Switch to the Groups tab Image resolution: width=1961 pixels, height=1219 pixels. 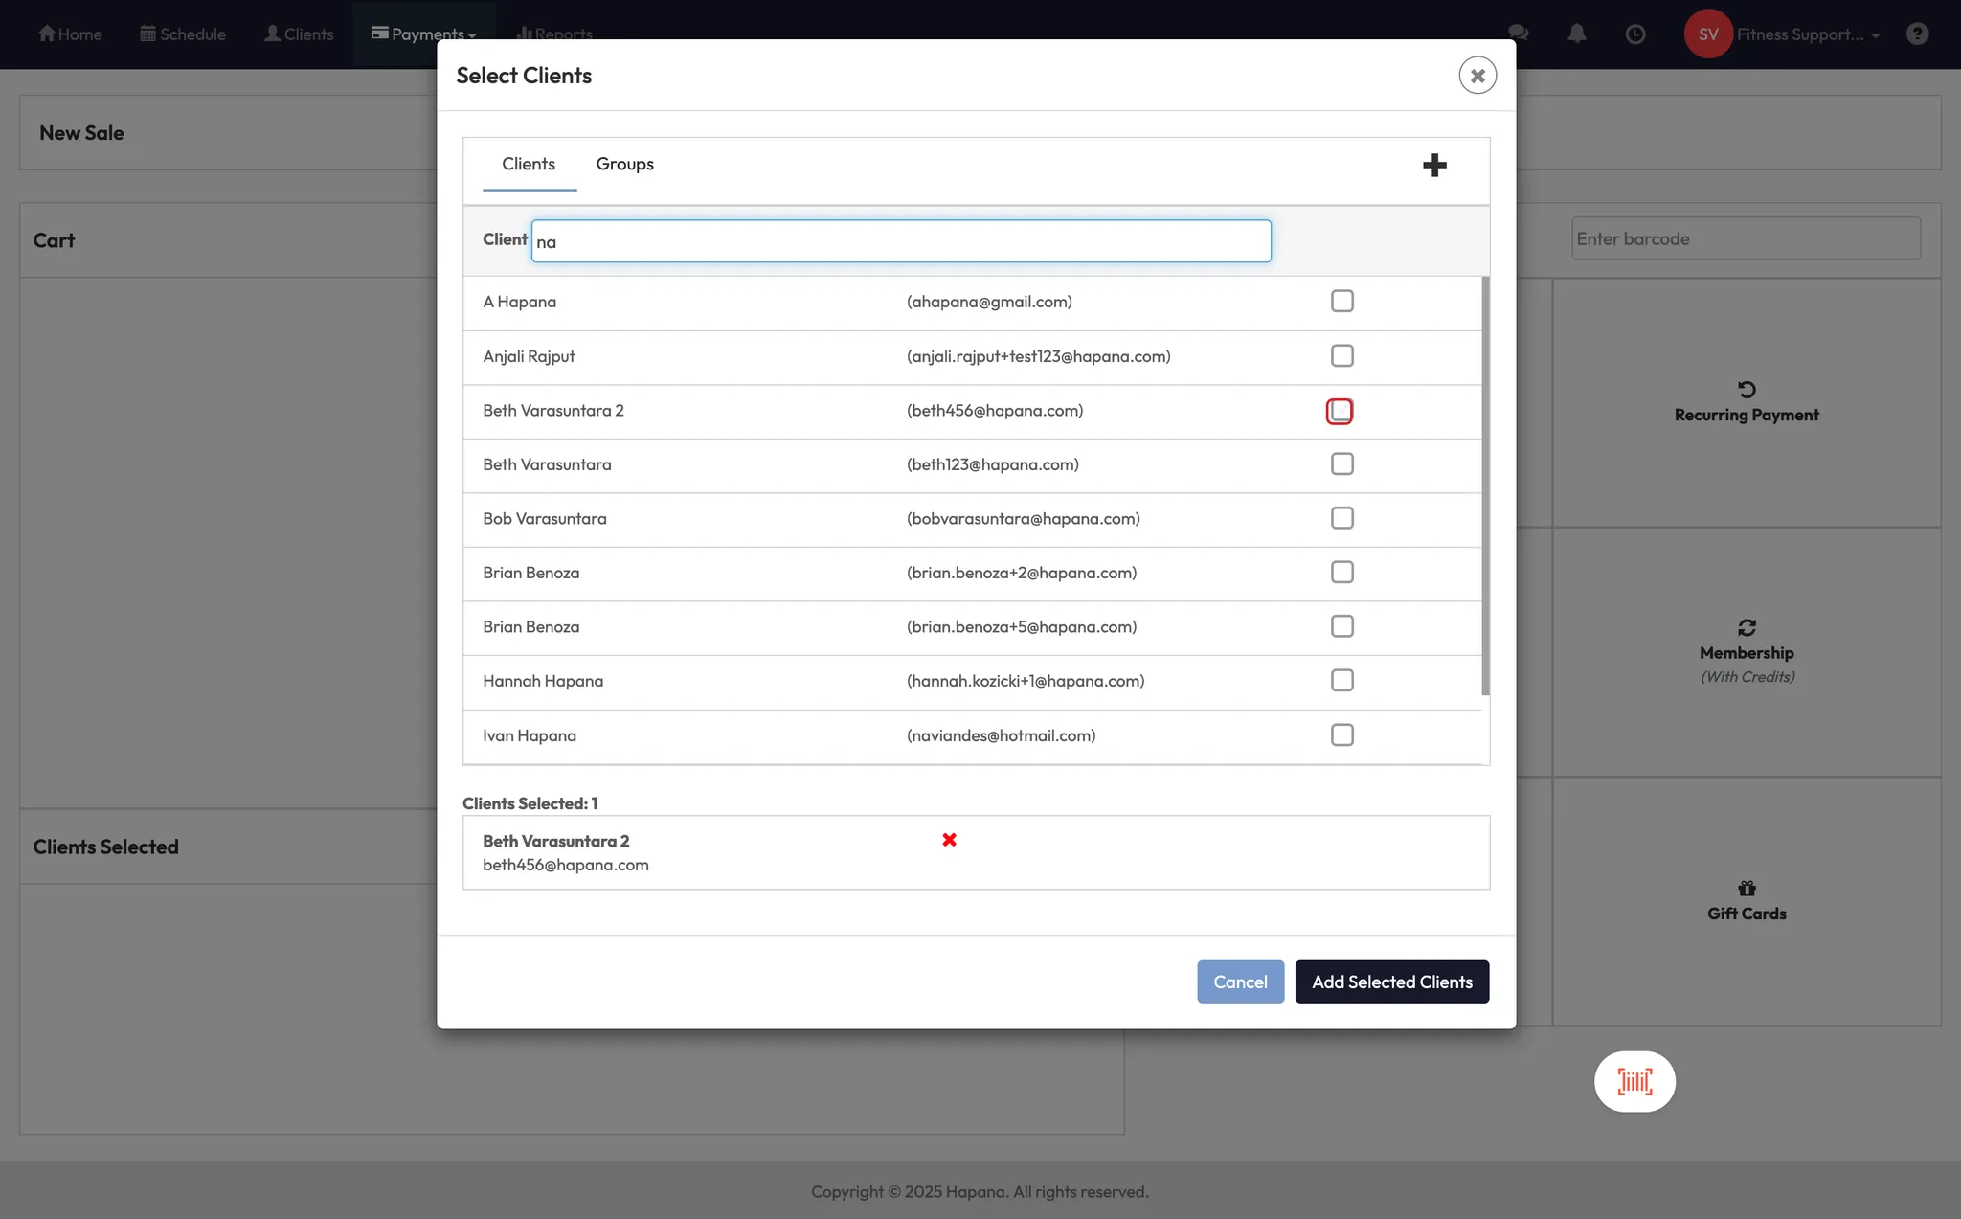pos(624,164)
